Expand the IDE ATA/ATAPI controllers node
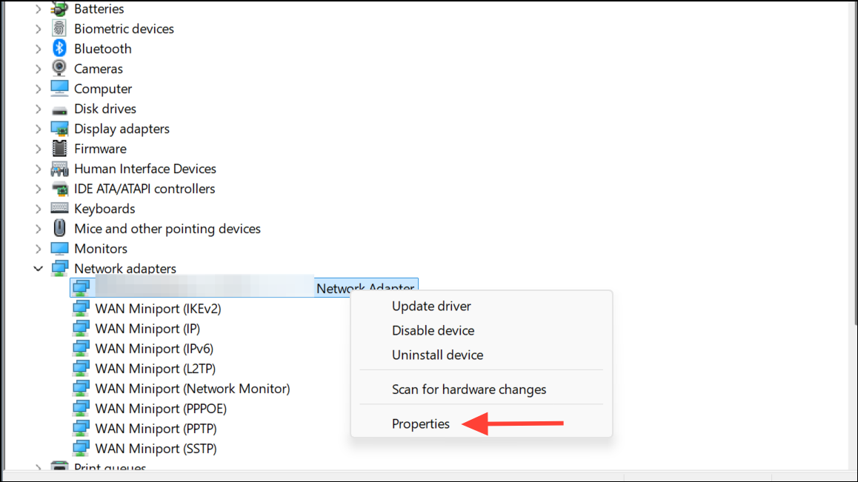 [x=38, y=189]
